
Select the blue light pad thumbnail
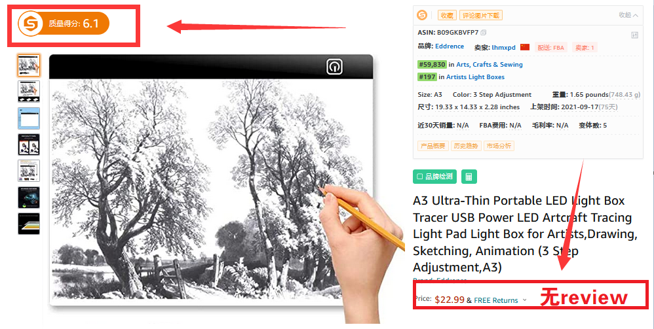[29, 118]
